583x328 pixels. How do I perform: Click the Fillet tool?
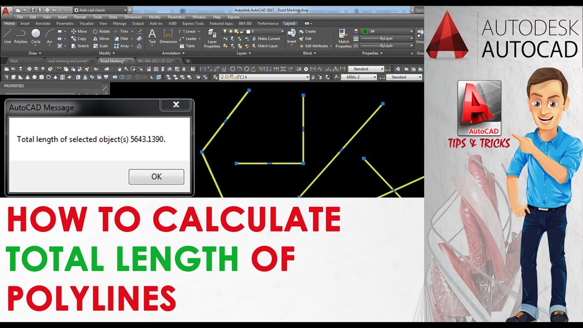[121, 39]
